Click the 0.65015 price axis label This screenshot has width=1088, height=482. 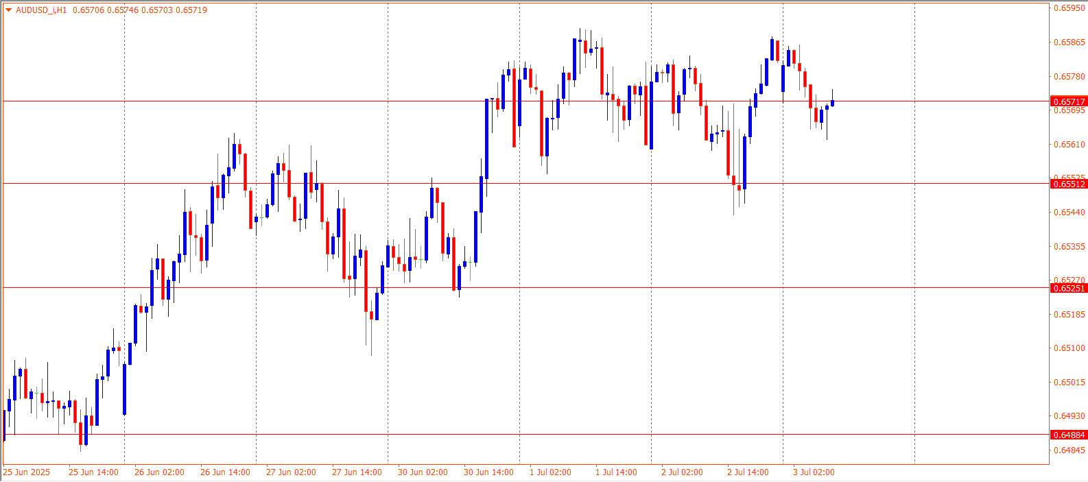point(1069,383)
